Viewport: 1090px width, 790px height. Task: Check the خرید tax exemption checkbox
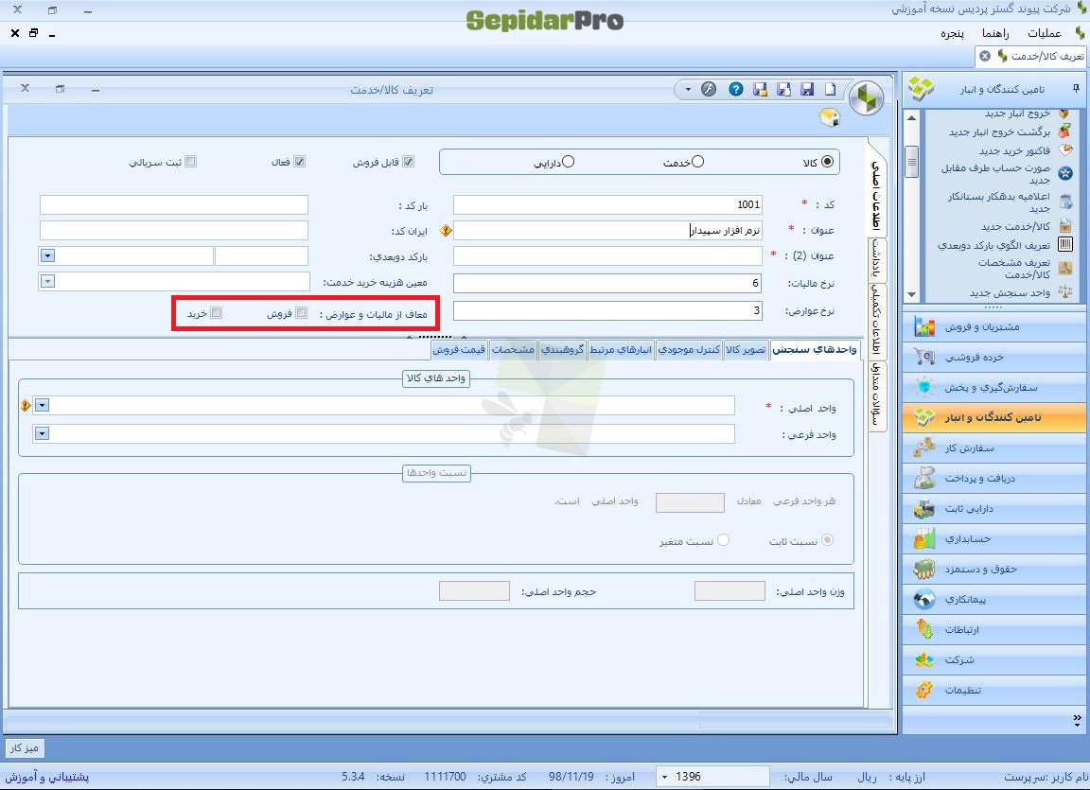tap(216, 312)
